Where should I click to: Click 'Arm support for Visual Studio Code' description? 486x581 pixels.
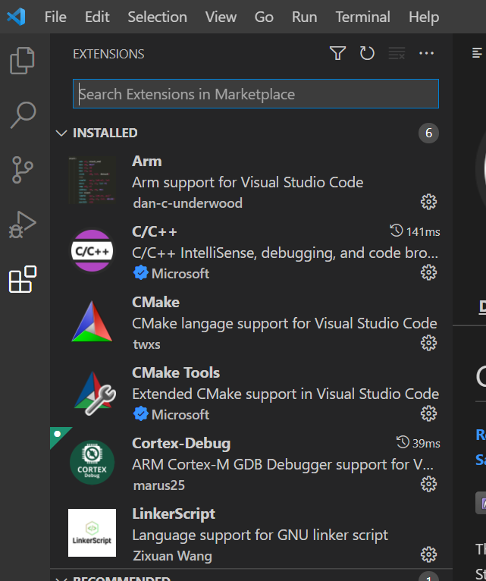click(x=248, y=182)
